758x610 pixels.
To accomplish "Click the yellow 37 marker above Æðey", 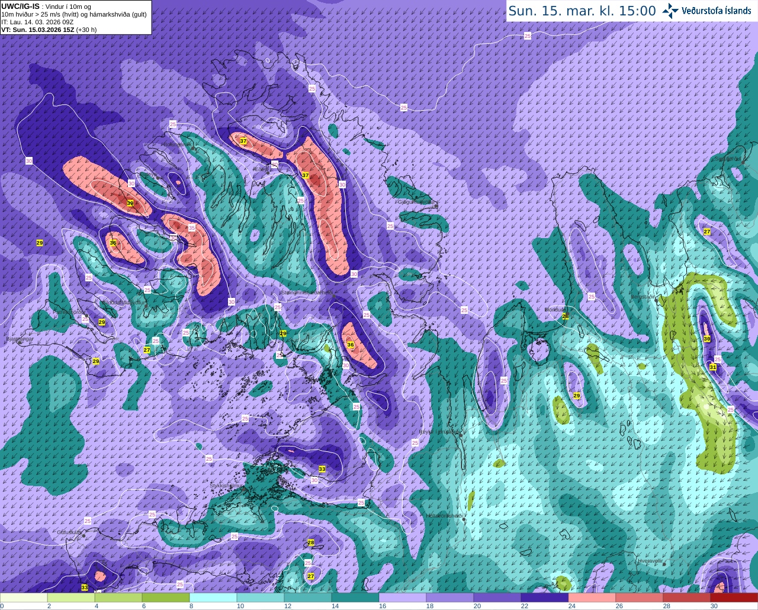I will tap(243, 141).
